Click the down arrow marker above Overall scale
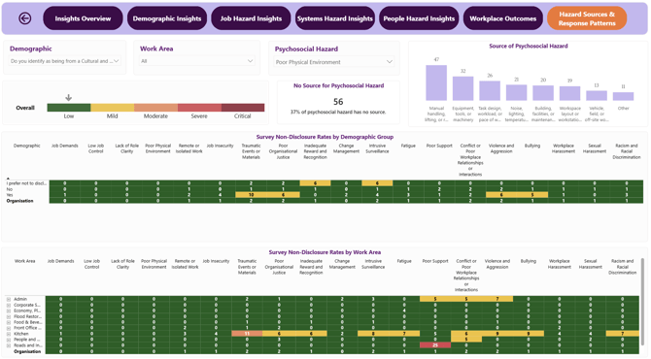 tap(69, 98)
